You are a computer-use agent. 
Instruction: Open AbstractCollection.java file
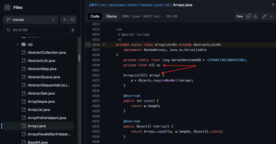47,53
